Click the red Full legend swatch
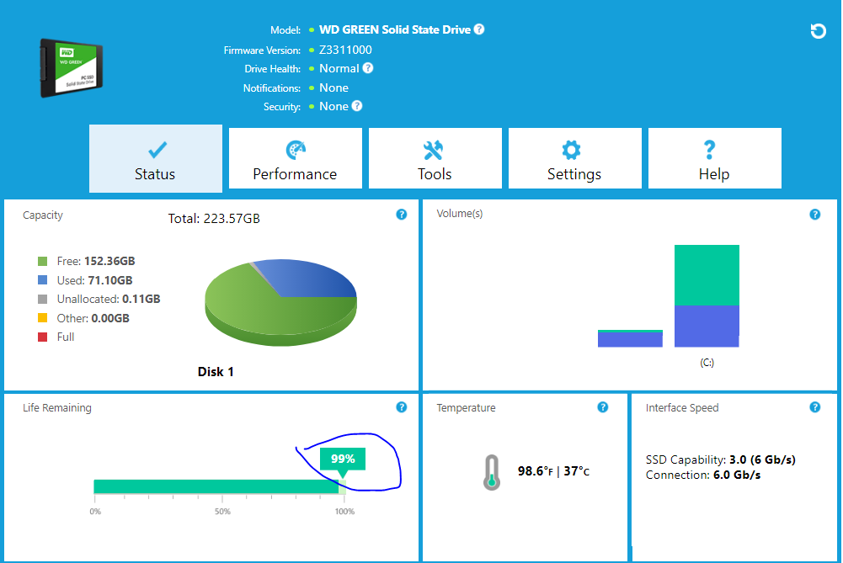 point(42,337)
